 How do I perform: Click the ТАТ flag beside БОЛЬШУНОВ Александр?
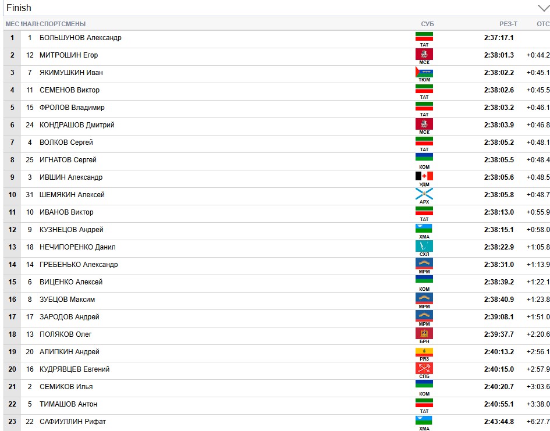[424, 37]
